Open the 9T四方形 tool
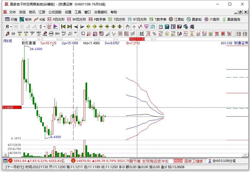This screenshot has height=172, width=250. [x=138, y=19]
